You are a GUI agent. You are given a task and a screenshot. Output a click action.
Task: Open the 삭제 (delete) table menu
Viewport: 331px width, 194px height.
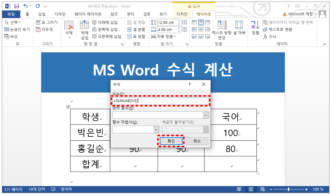pos(69,30)
